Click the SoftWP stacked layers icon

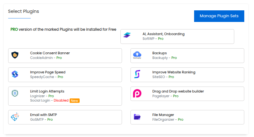click(127, 35)
